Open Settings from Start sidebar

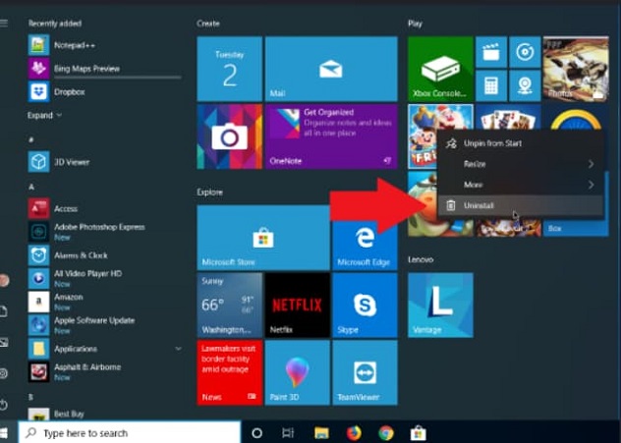point(3,373)
